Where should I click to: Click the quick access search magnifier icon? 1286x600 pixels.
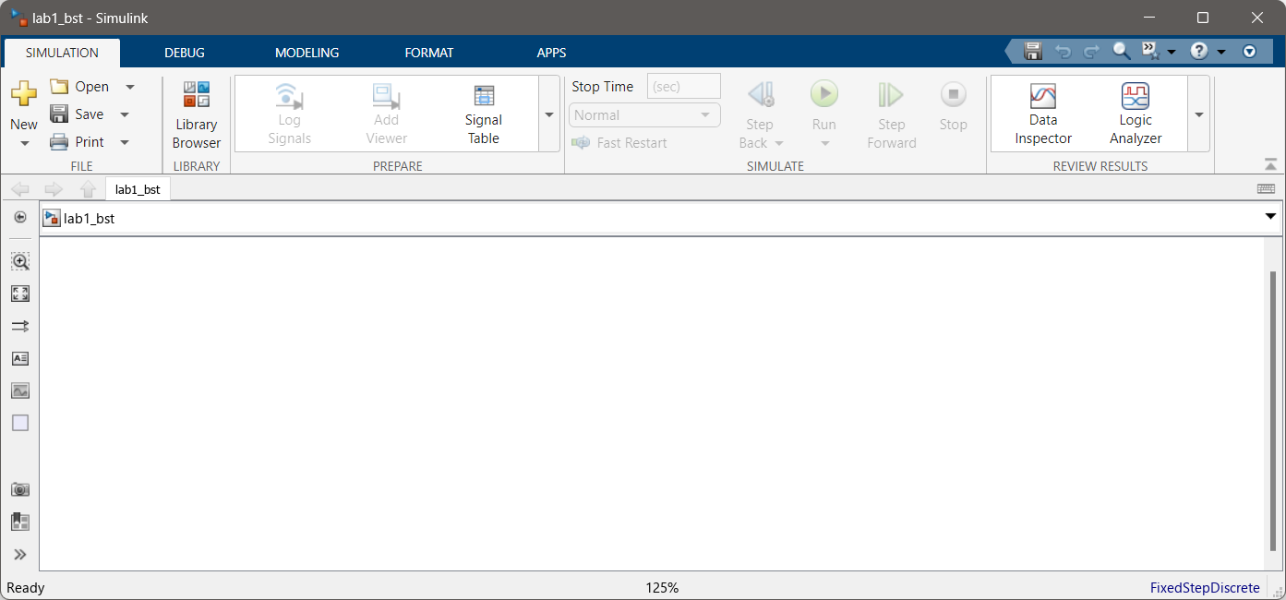pos(1121,52)
